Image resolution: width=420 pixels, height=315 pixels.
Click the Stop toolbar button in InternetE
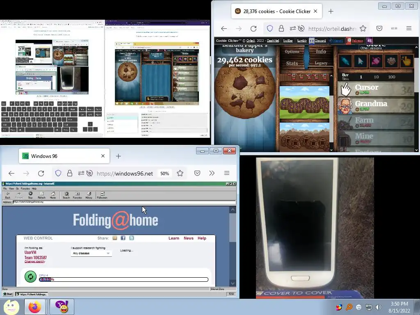[30, 195]
